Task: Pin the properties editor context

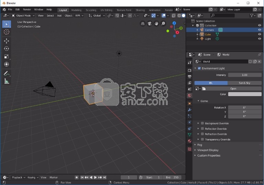Action: click(x=259, y=55)
